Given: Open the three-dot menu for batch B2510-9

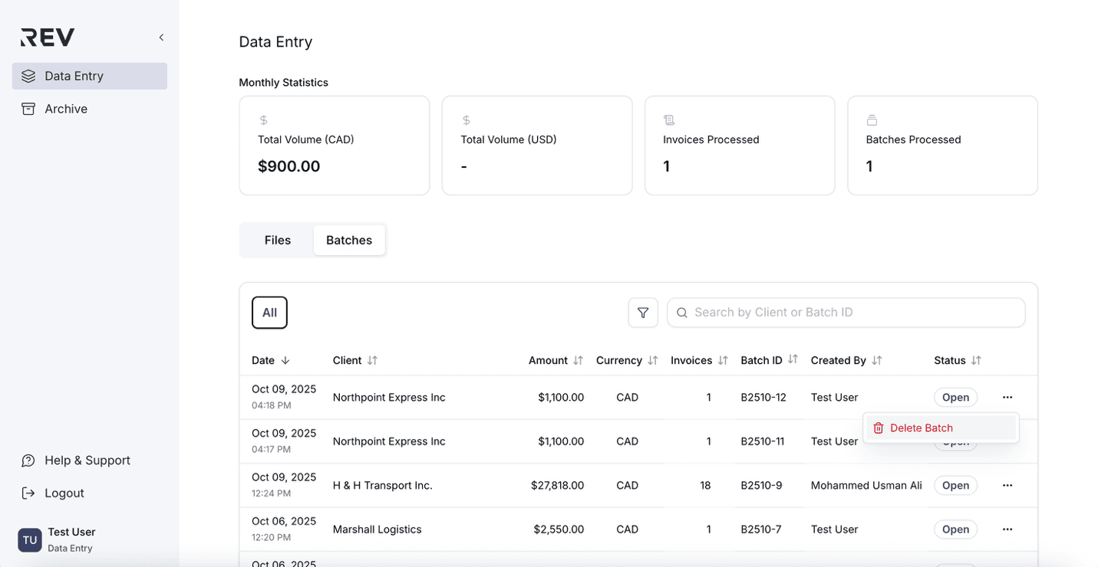Looking at the screenshot, I should [1007, 485].
